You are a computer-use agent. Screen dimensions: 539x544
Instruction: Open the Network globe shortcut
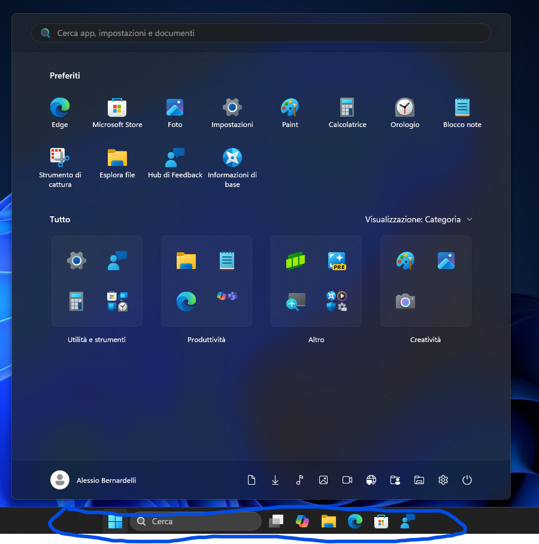pyautogui.click(x=371, y=480)
